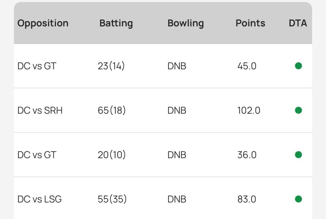Viewport: 326px width, 219px height.
Task: Tap the Points column header
Action: coord(250,23)
